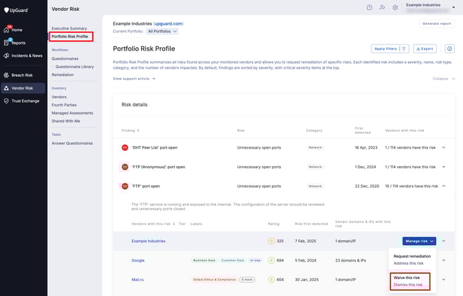Open the Manage risk dropdown
The width and height of the screenshot is (463, 296).
[419, 241]
